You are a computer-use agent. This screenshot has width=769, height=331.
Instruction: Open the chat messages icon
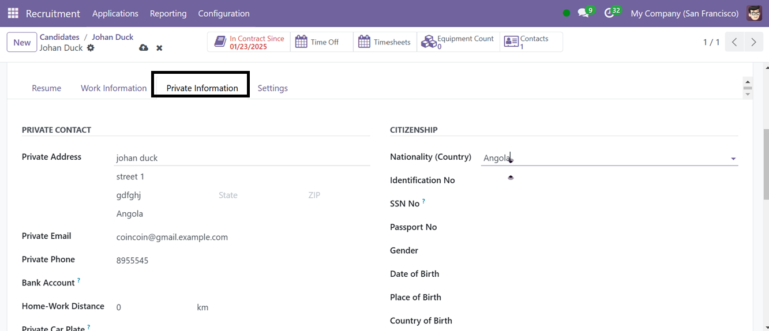(583, 13)
